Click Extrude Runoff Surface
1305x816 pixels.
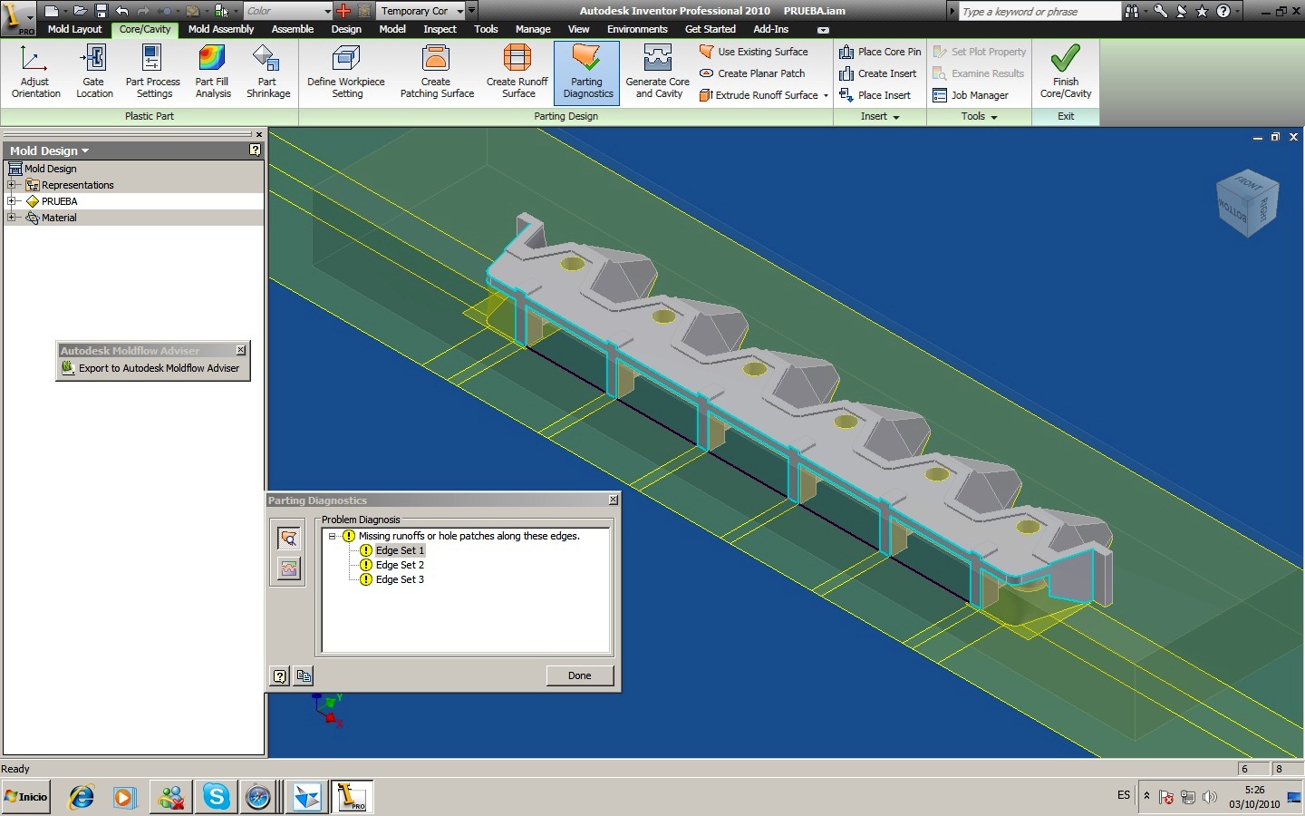[x=759, y=95]
